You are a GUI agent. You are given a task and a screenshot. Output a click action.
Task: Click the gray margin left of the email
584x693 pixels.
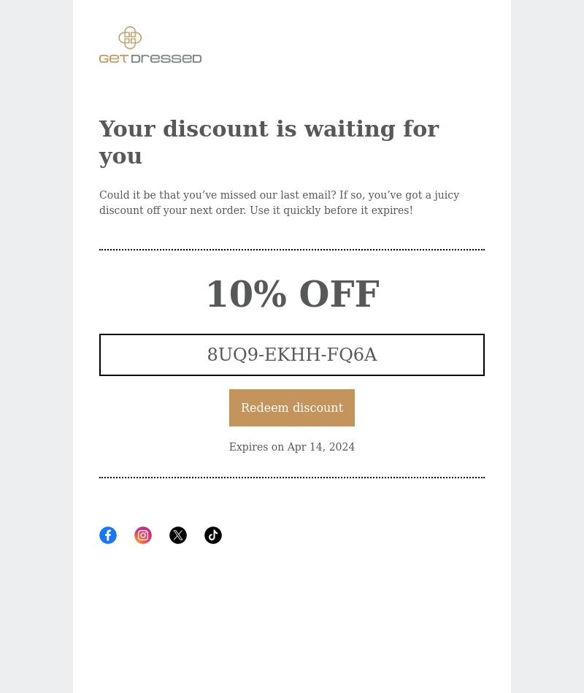pos(36,346)
